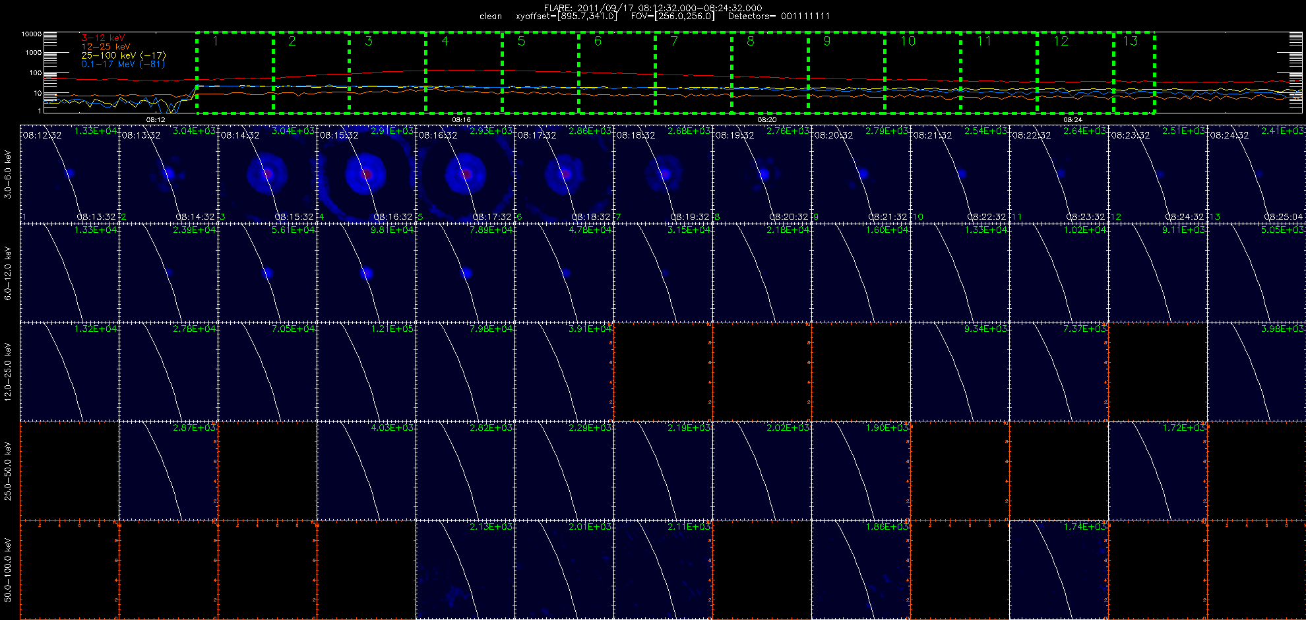Click the 08:15:32 start time in fourth panel
Image resolution: width=1306 pixels, height=620 pixels.
(339, 135)
